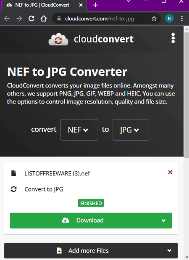Expand the Download button arrow options
Screen dimensions: 189x260
point(163,220)
